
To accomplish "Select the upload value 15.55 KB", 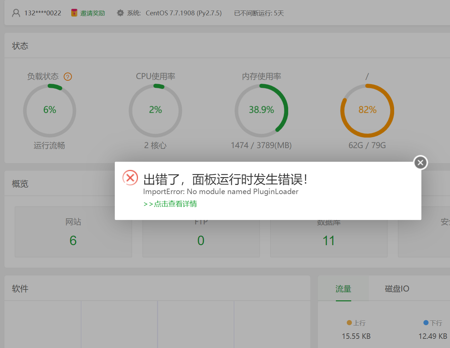I will click(x=356, y=336).
